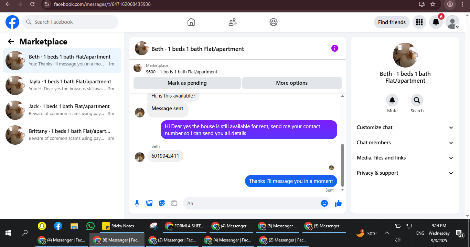Image resolution: width=470 pixels, height=247 pixels.
Task: Click the Find friends button
Action: [392, 22]
